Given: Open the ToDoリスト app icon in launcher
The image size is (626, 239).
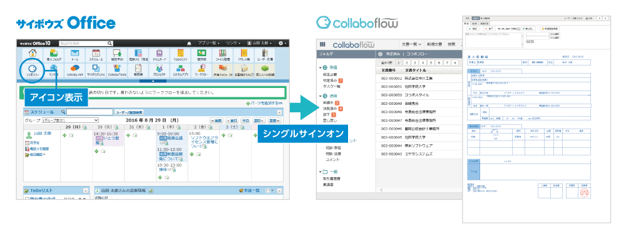Looking at the screenshot, I should pos(180,56).
